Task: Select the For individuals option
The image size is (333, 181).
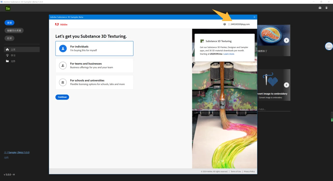Action: point(94,48)
